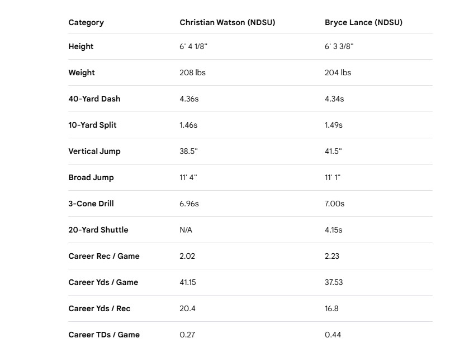Screen dimensions: 469x353
Task: Click Watson's 1.46s split value
Action: coord(188,125)
